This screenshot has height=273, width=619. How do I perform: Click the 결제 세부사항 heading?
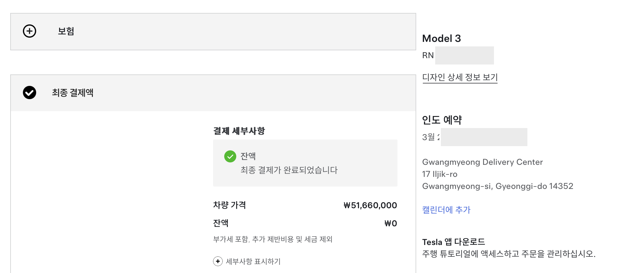[239, 131]
